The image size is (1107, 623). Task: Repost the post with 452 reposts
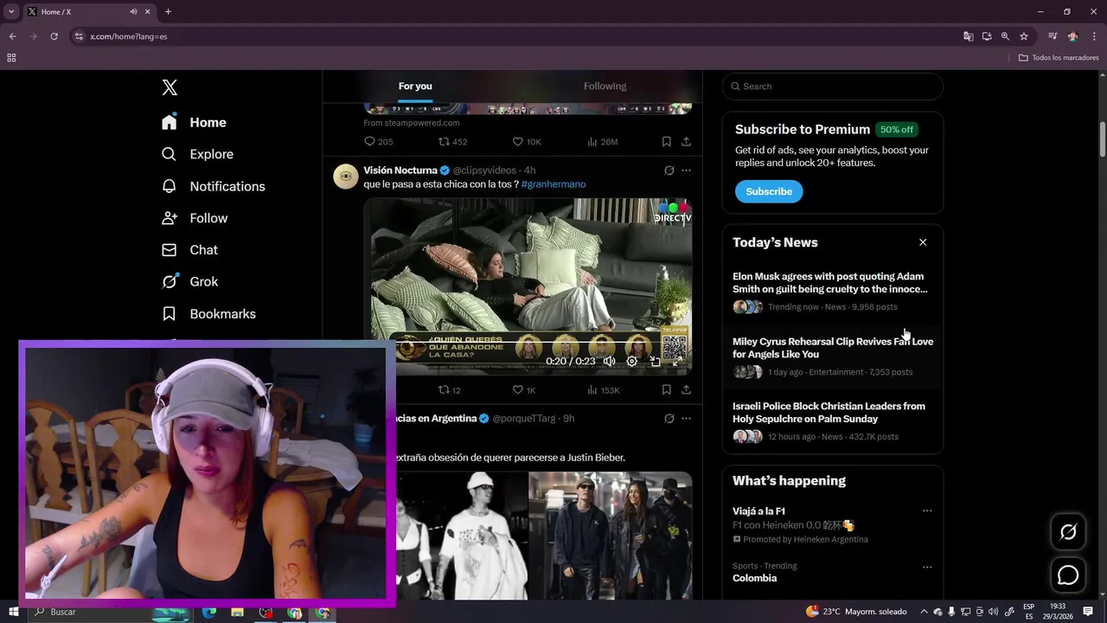pos(452,142)
